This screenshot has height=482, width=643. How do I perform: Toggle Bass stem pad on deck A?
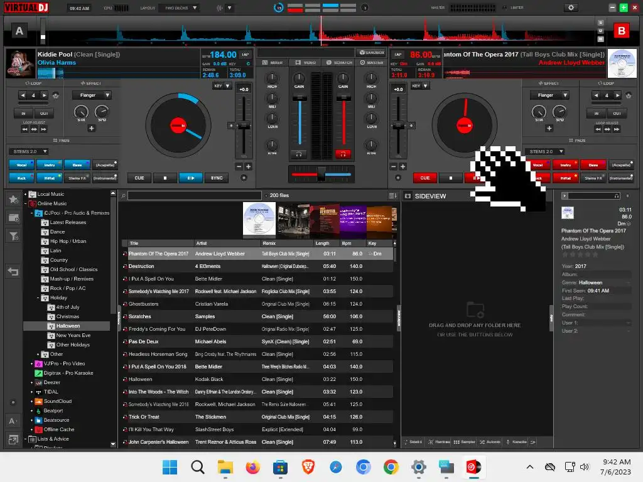pos(77,165)
